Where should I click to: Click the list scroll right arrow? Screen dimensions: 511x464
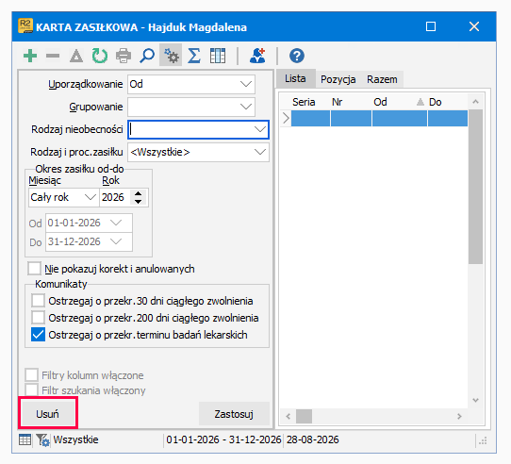click(459, 416)
